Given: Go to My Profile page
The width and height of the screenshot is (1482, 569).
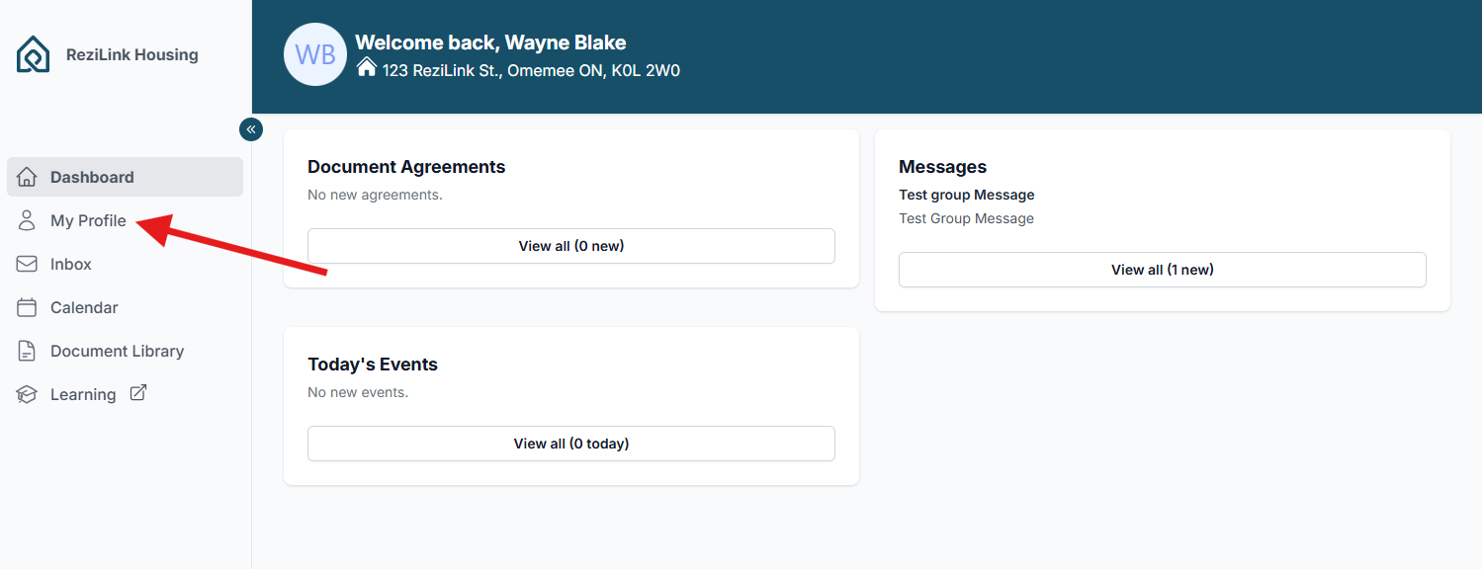Looking at the screenshot, I should pyautogui.click(x=88, y=221).
